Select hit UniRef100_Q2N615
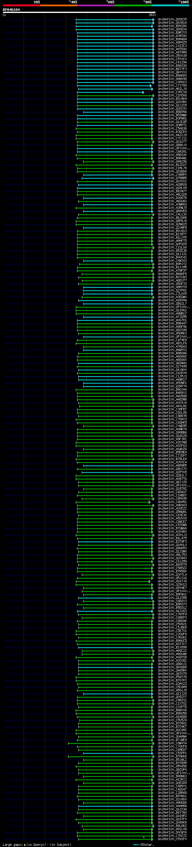 tap(172, 224)
